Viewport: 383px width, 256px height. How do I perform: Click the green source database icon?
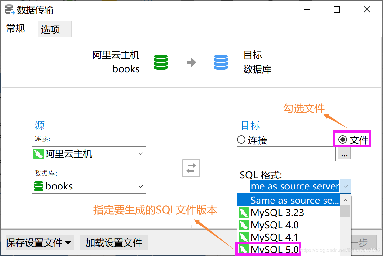click(161, 62)
